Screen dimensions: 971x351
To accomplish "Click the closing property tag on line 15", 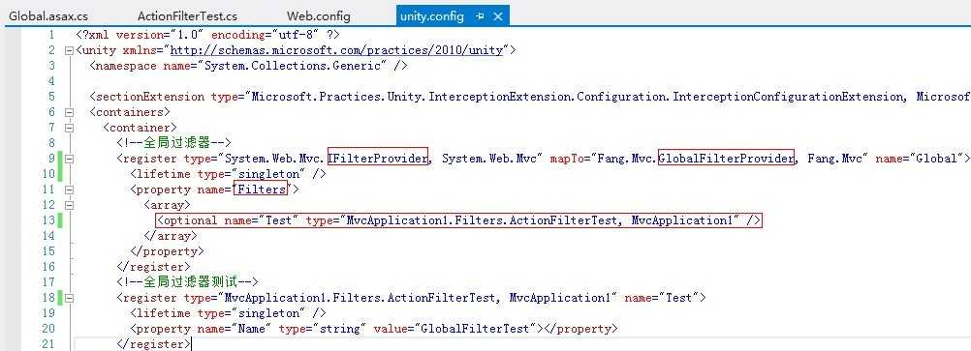I will pyautogui.click(x=167, y=251).
